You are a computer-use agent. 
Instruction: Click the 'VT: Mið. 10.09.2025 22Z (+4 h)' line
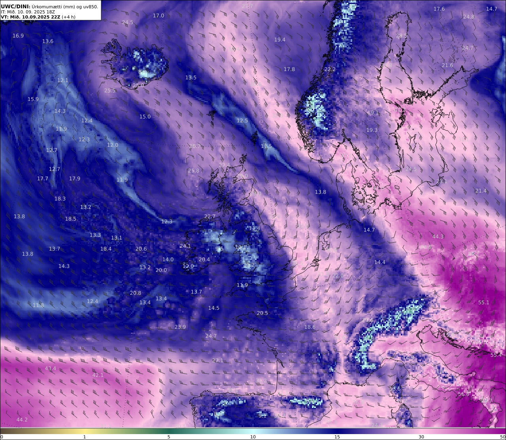(38, 17)
